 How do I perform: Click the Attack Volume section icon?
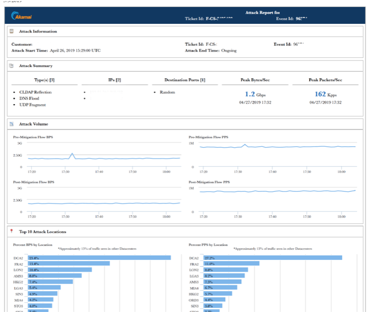(12, 124)
